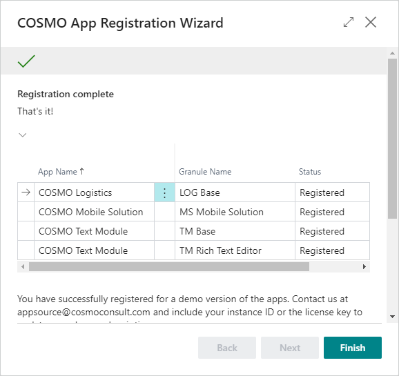The height and width of the screenshot is (376, 399).
Task: Click the TM Base granule cell
Action: tap(235, 231)
